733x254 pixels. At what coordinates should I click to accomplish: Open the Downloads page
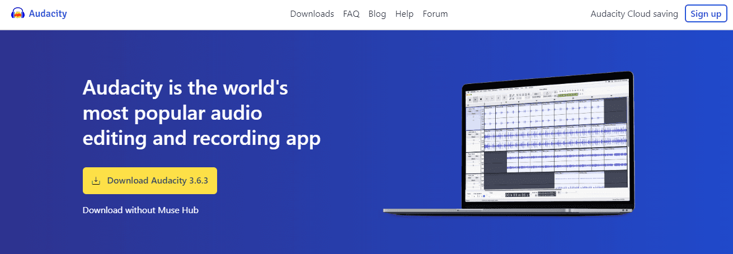pos(312,14)
